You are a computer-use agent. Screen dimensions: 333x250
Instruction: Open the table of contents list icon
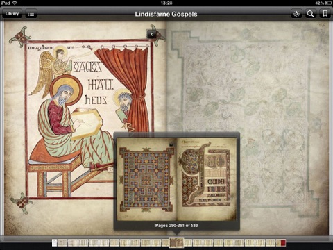coord(31,14)
